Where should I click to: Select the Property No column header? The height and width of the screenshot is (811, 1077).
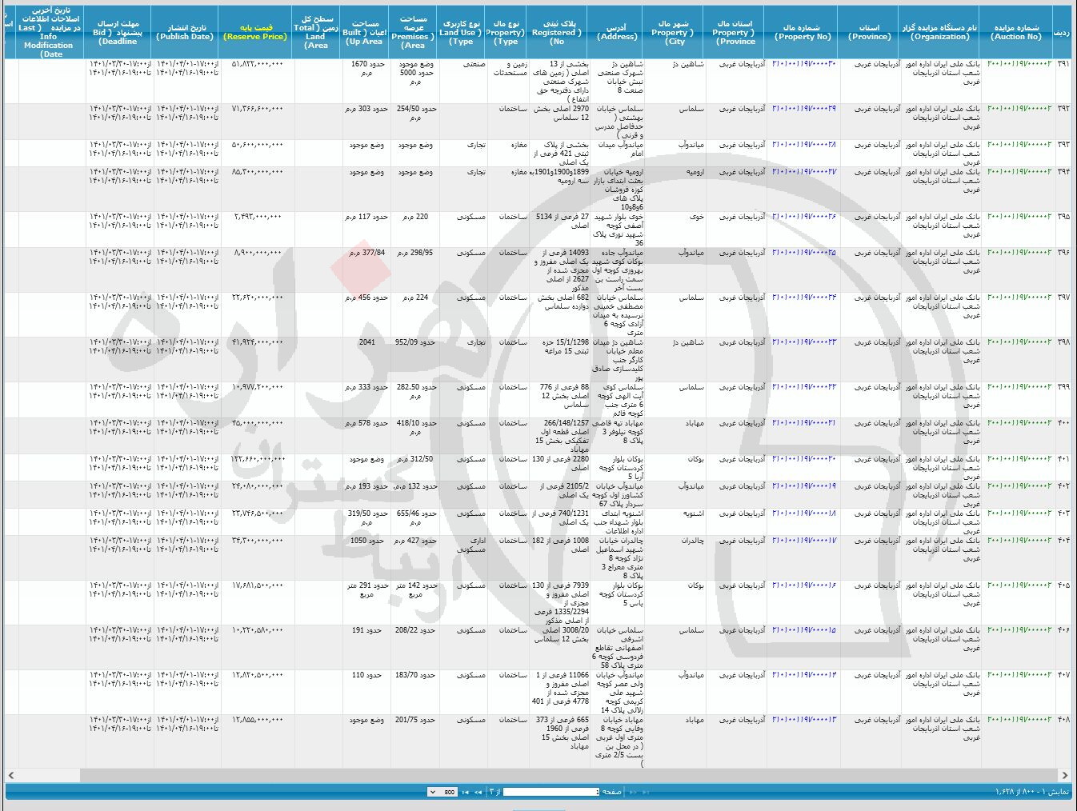[803, 32]
